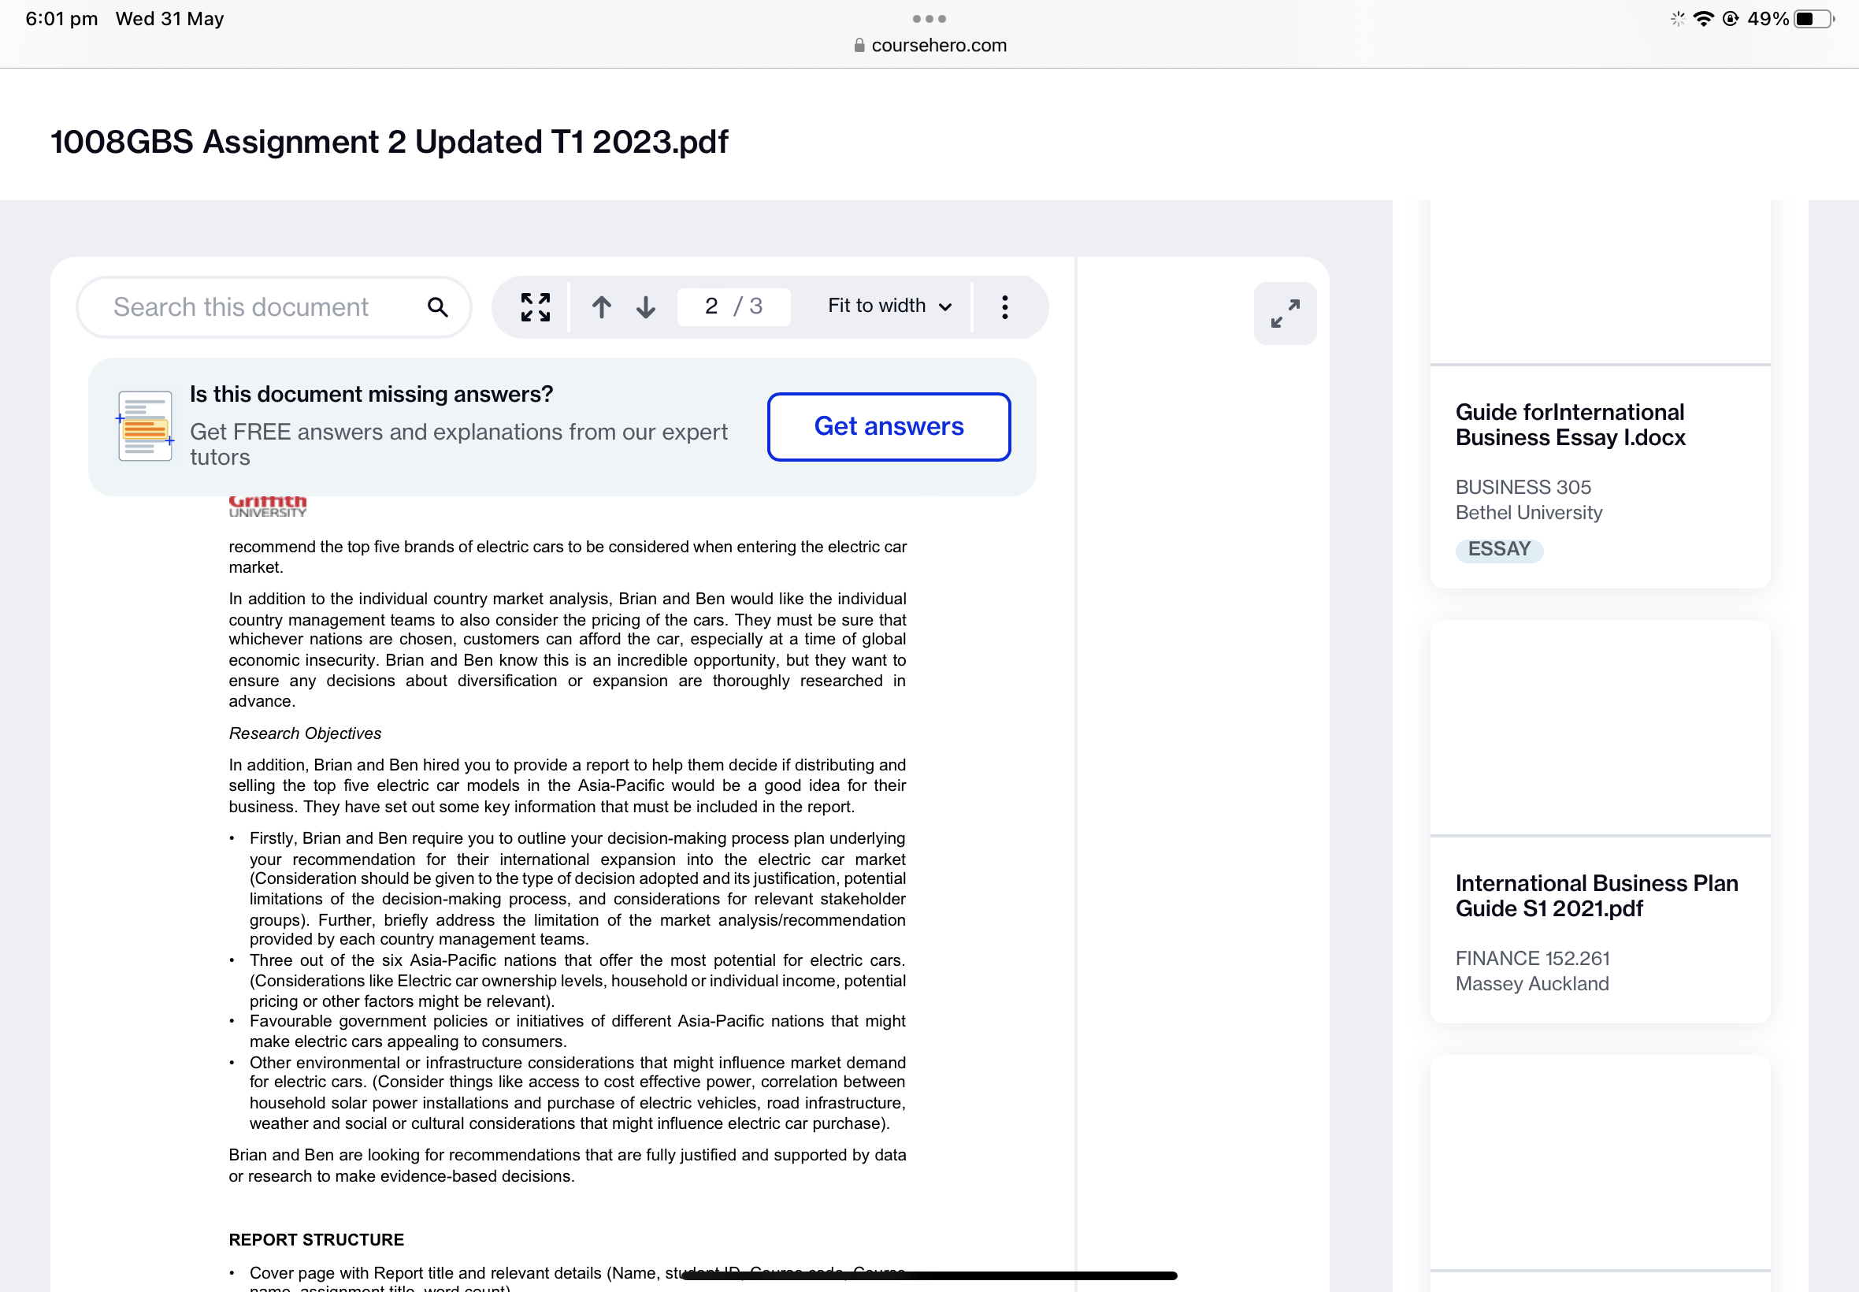Edit the current page number field
The image size is (1859, 1292).
tap(711, 306)
